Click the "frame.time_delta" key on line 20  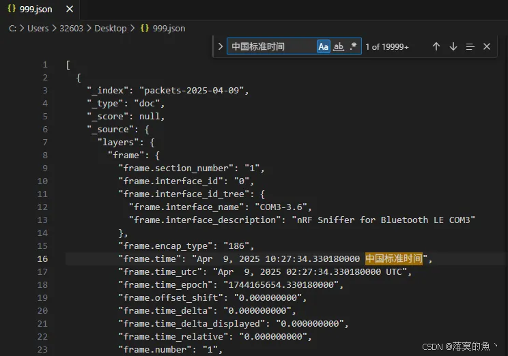point(165,311)
